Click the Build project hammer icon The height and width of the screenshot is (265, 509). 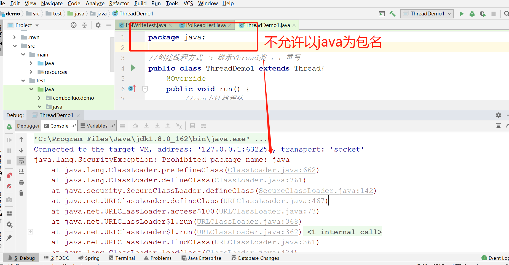click(392, 14)
